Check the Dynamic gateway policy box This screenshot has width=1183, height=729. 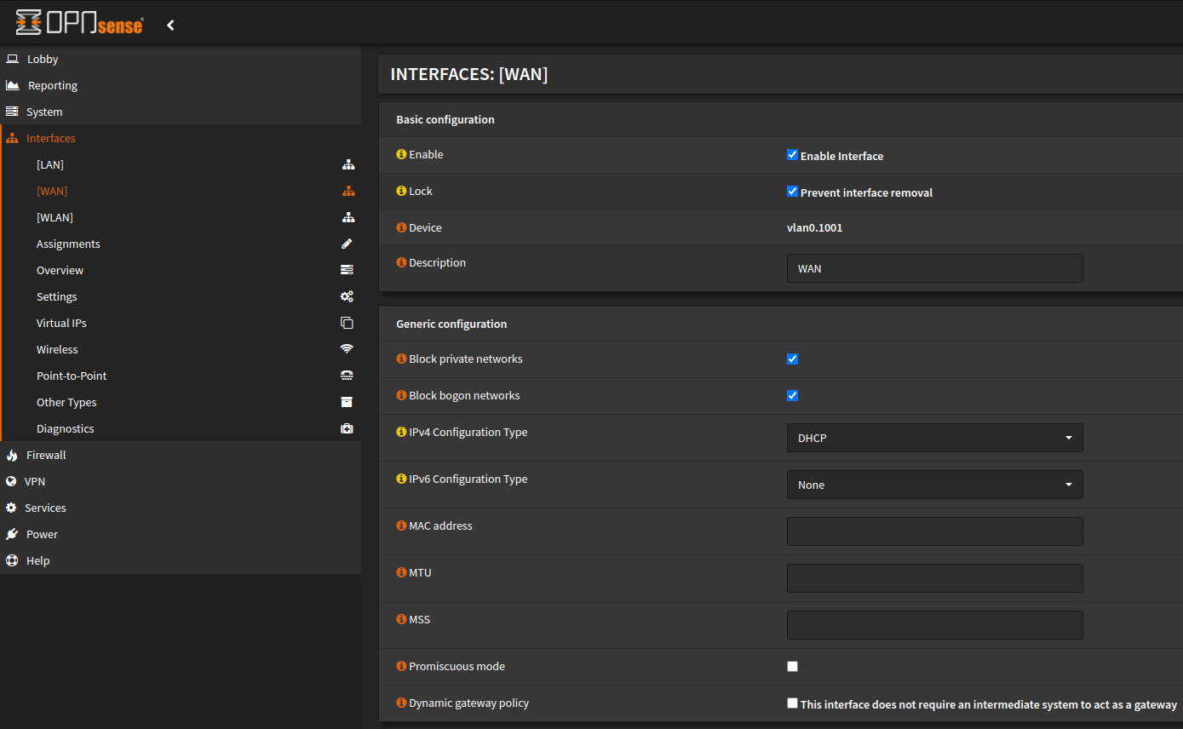[792, 703]
